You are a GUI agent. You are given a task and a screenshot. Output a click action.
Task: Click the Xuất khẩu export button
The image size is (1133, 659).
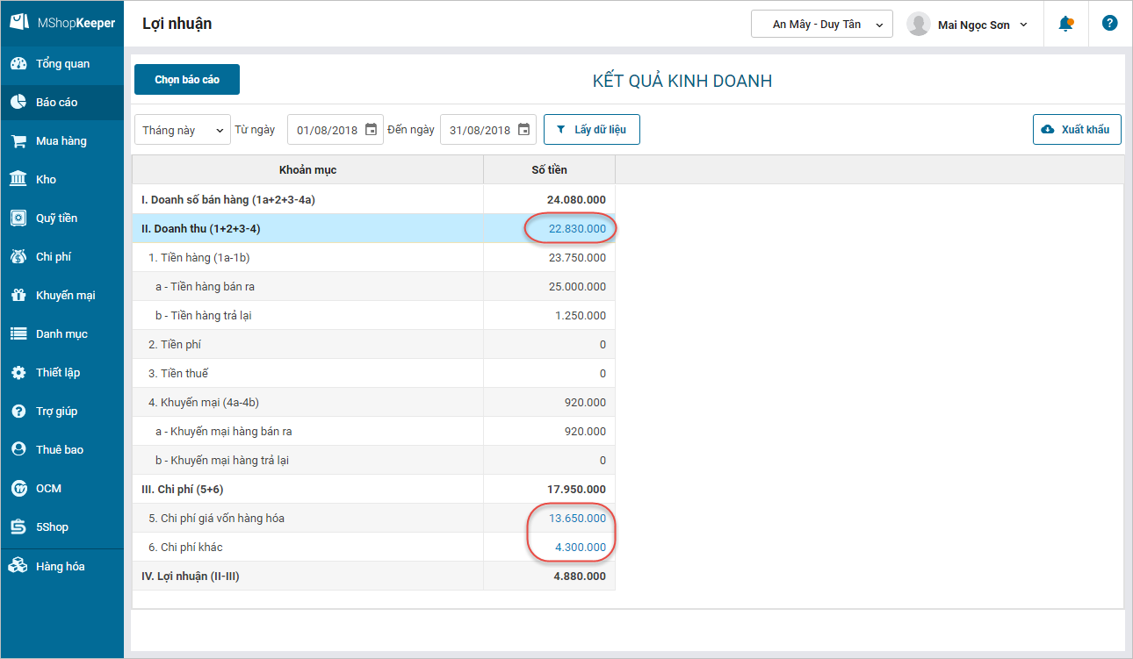1078,130
